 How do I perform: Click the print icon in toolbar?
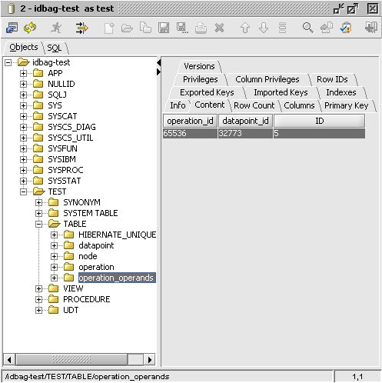pyautogui.click(x=201, y=28)
